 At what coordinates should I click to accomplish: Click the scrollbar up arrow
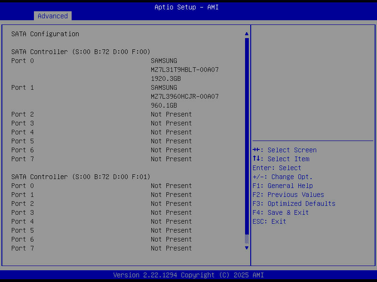coord(246,33)
